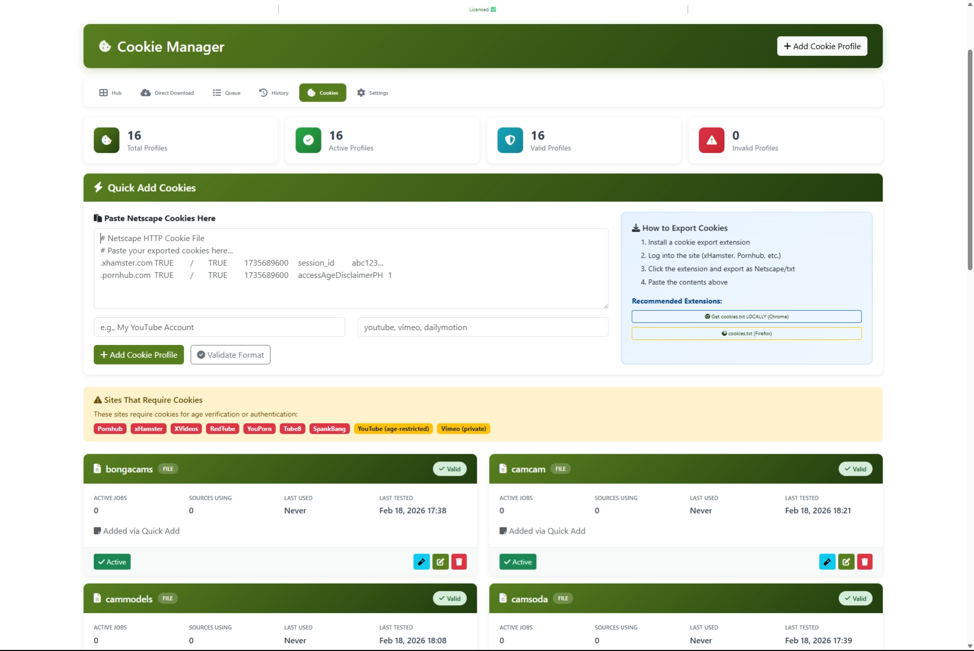The width and height of the screenshot is (974, 651).
Task: Click the green edit icon for bongacams profile
Action: [x=440, y=562]
